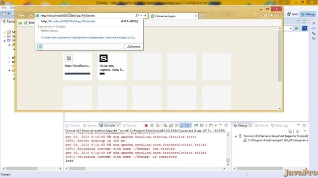Image resolution: width=318 pixels, height=178 pixels.
Task: Click Remove All Terminated Launches icon
Action: [x=158, y=126]
